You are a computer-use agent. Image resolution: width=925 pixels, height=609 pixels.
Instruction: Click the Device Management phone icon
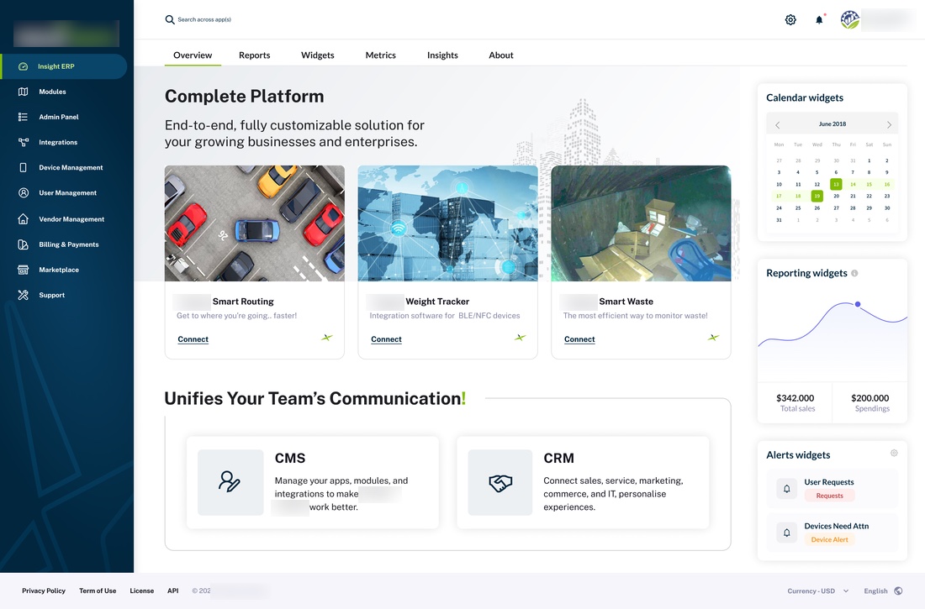coord(23,168)
